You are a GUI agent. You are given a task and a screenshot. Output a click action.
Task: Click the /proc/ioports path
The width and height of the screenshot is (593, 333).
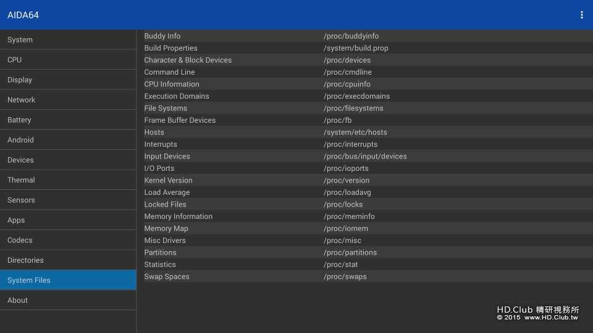click(x=346, y=168)
